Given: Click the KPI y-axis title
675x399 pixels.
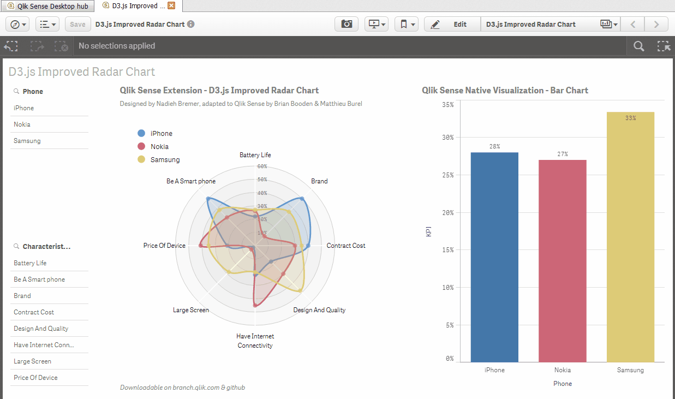Looking at the screenshot, I should [429, 232].
